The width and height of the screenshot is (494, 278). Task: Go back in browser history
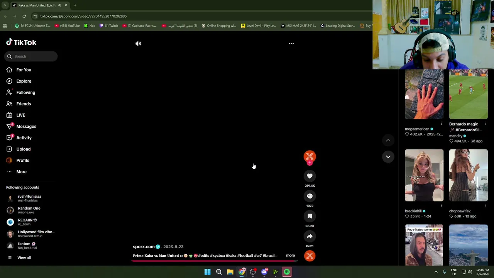[5, 16]
